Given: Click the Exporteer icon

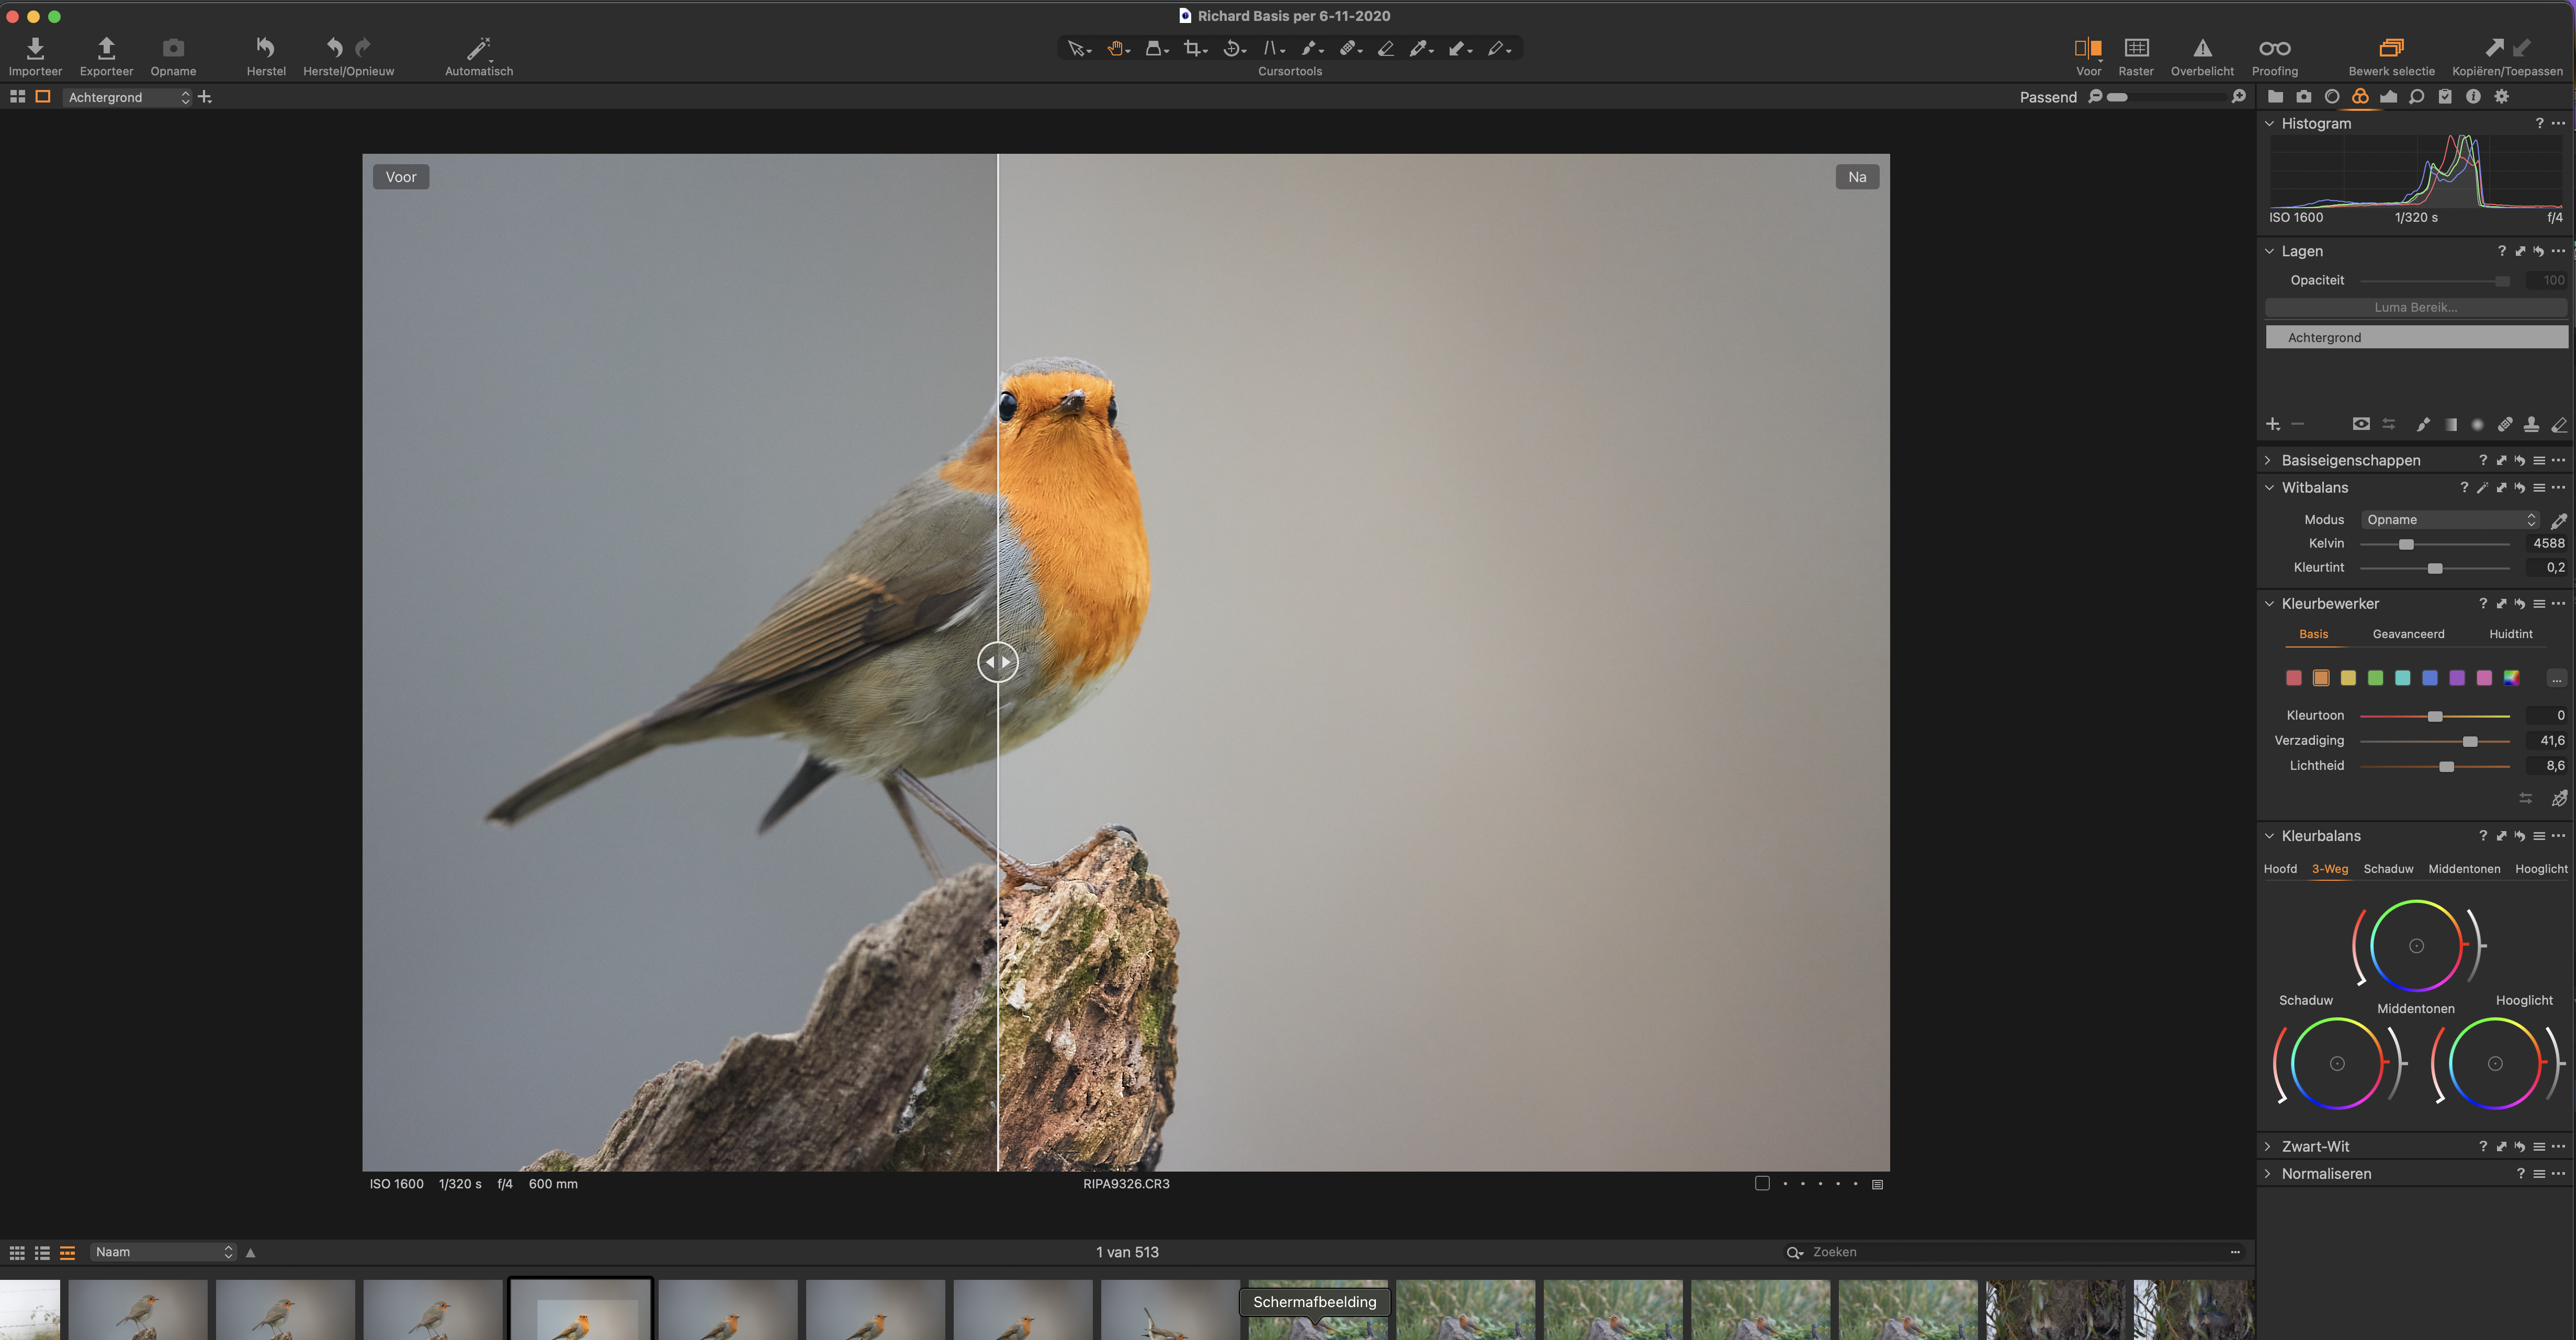Looking at the screenshot, I should pyautogui.click(x=106, y=48).
